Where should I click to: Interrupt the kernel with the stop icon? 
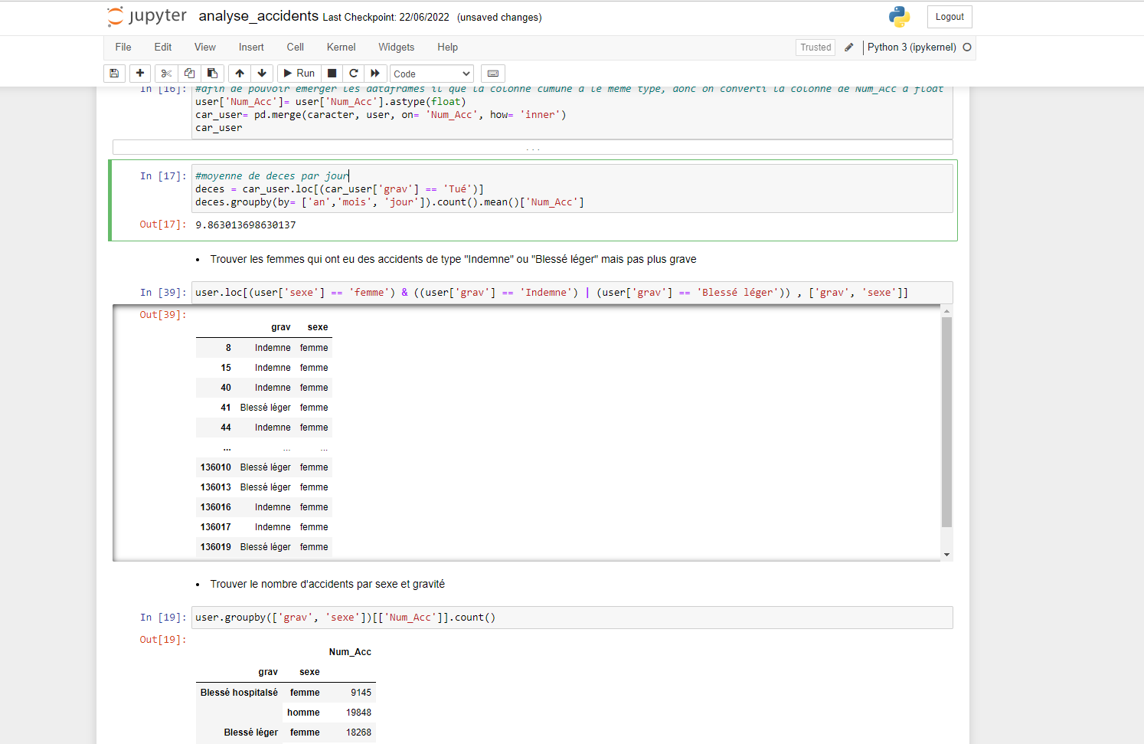pos(331,73)
